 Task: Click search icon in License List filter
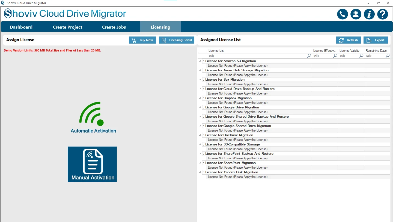click(x=309, y=56)
